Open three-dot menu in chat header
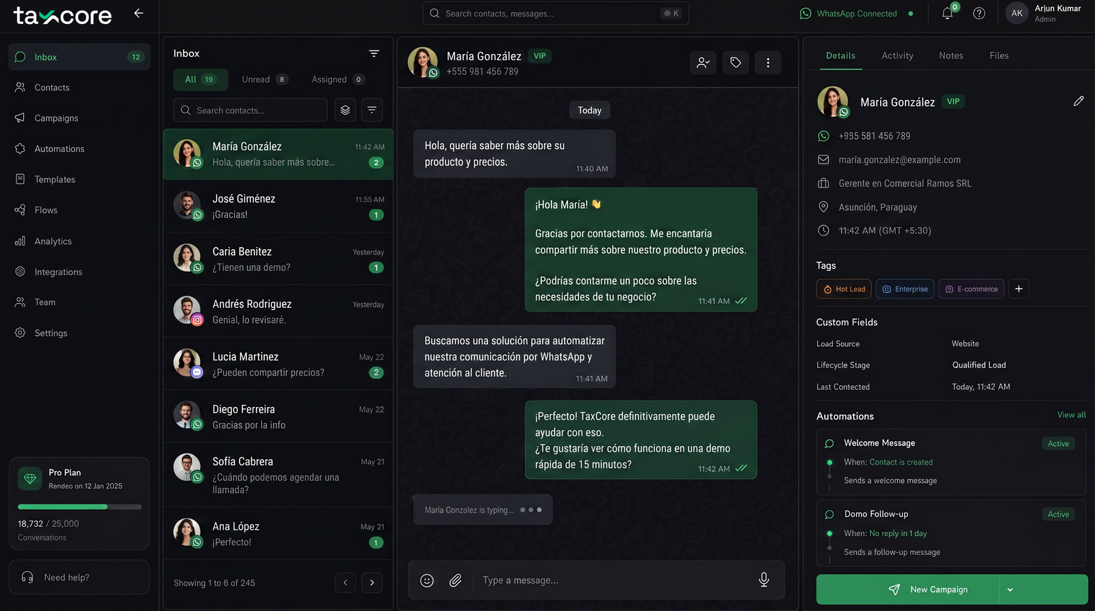 768,63
